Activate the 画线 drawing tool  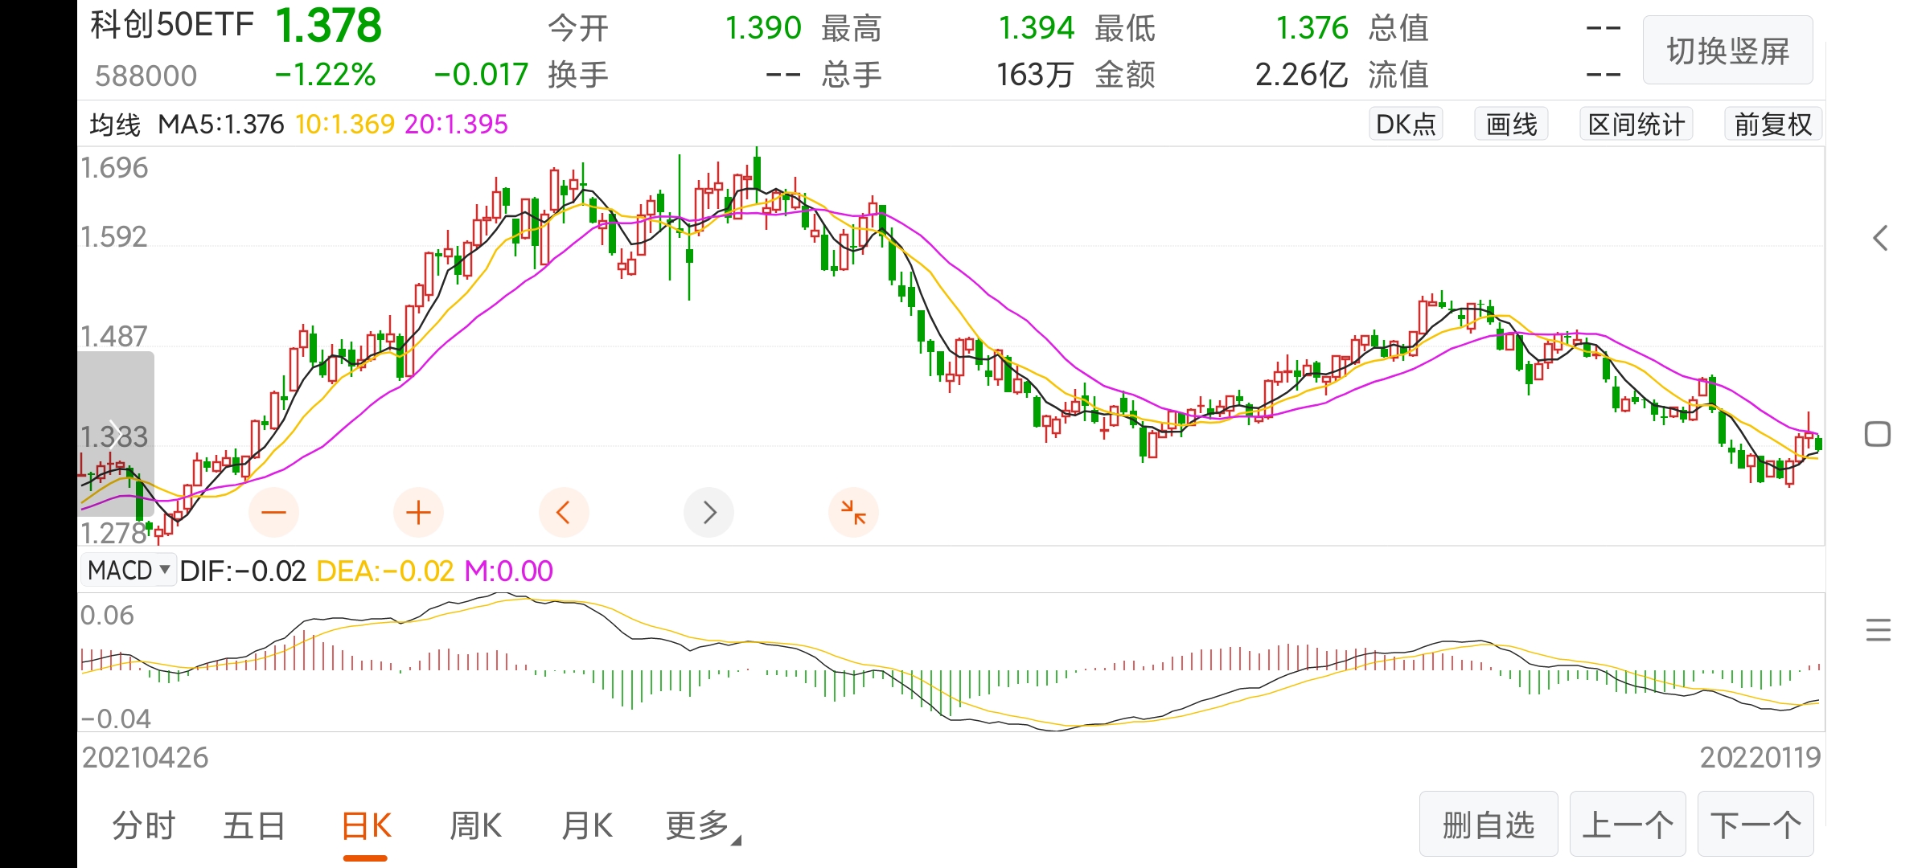tap(1511, 125)
